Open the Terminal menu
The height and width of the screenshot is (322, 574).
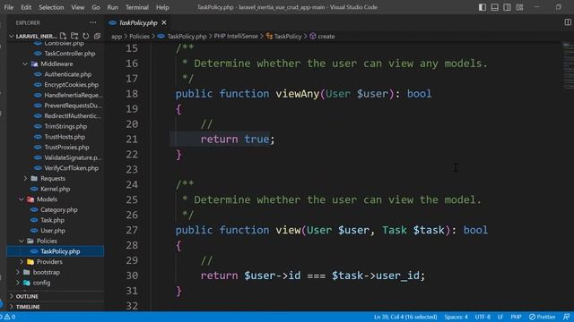(137, 7)
